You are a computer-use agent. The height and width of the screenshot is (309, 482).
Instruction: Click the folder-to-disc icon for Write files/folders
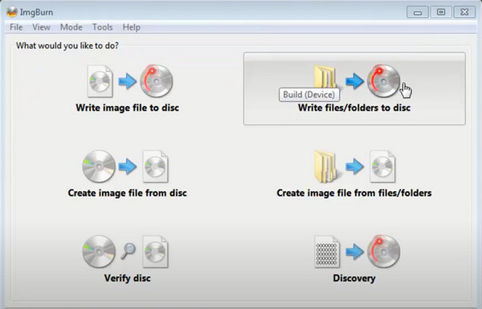click(x=357, y=80)
